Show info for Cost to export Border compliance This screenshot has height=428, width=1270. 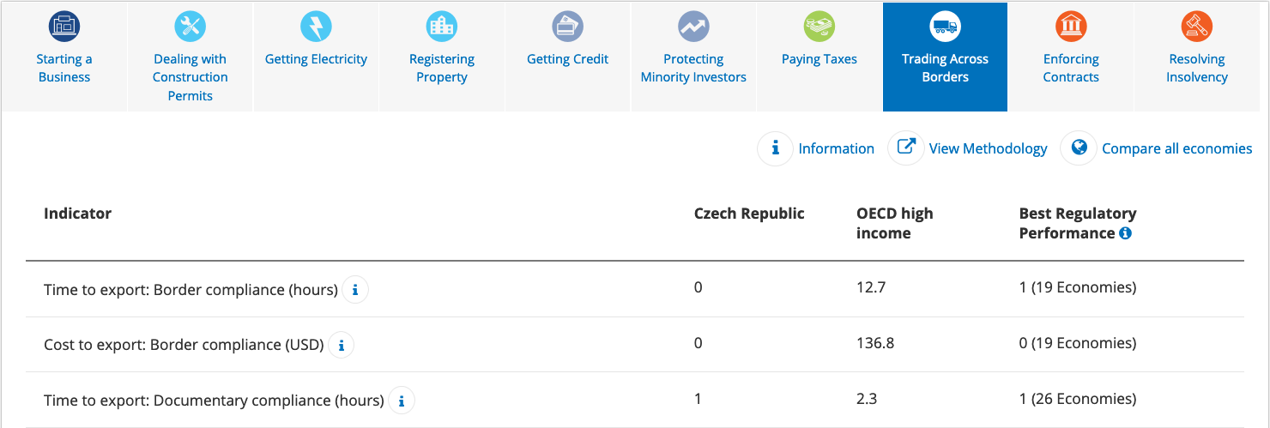click(341, 345)
